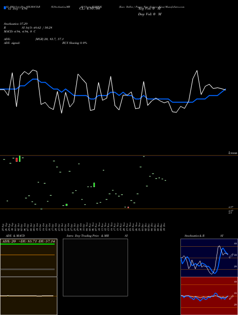Click the 'ADX & MACD' panel title
The height and width of the screenshot is (315, 238).
tap(15, 236)
